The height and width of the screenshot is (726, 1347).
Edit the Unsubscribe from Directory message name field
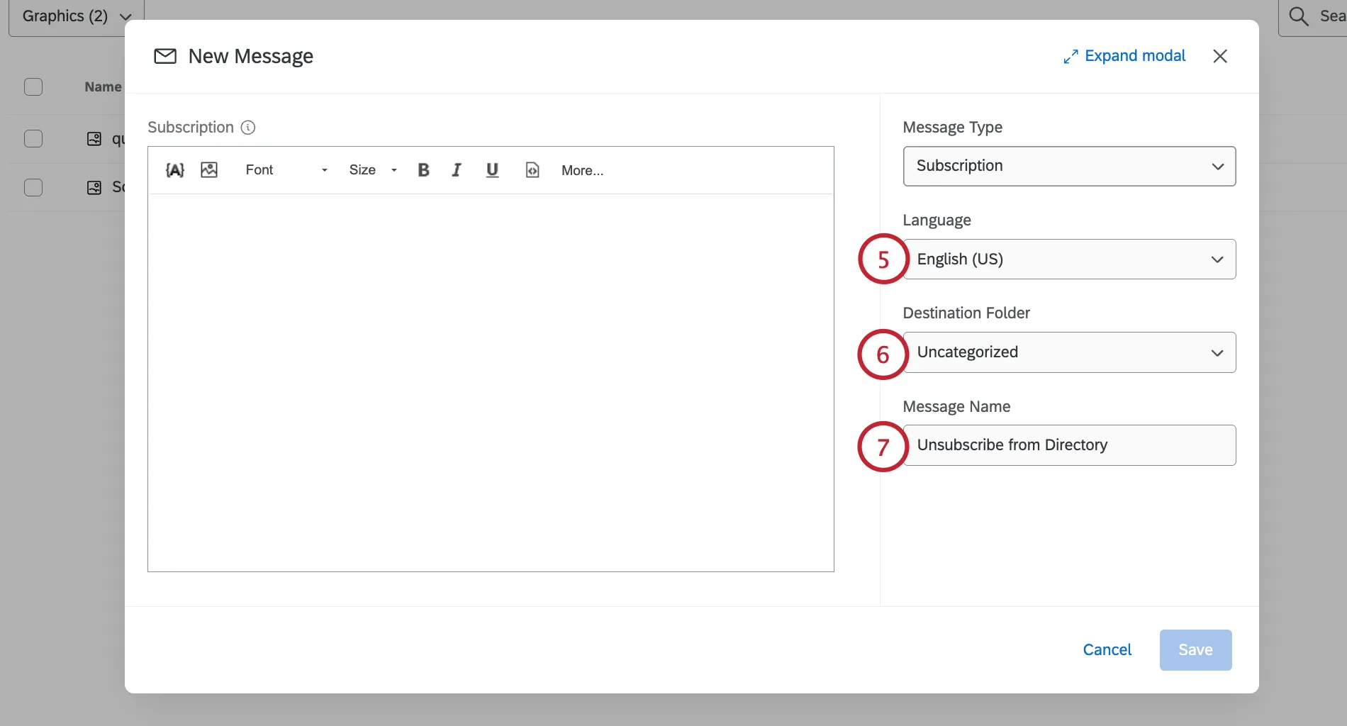1069,445
